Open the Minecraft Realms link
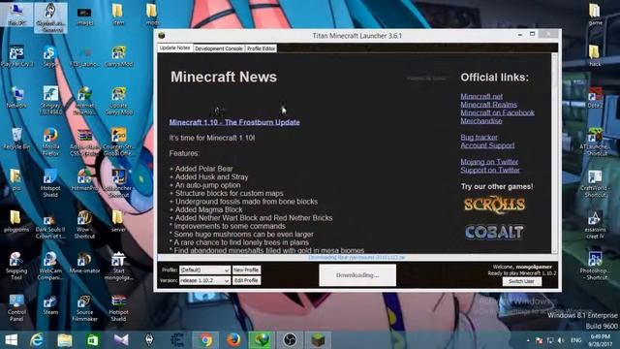Image resolution: width=620 pixels, height=349 pixels. pyautogui.click(x=488, y=105)
